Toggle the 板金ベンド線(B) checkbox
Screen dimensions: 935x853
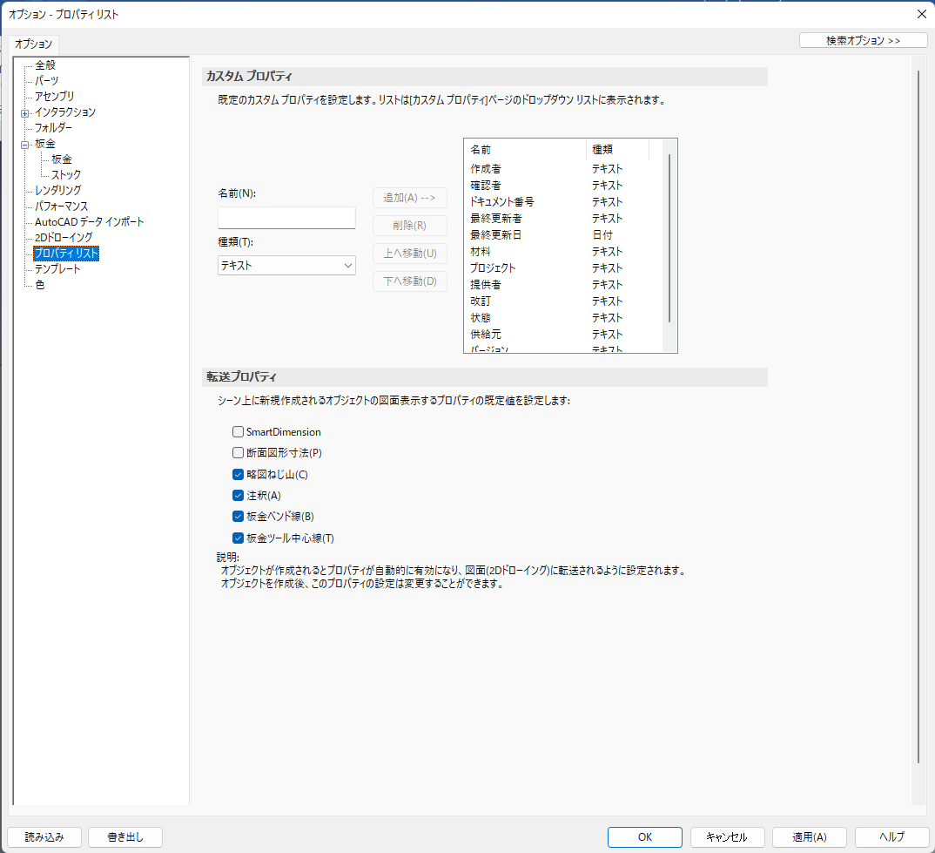tap(238, 517)
